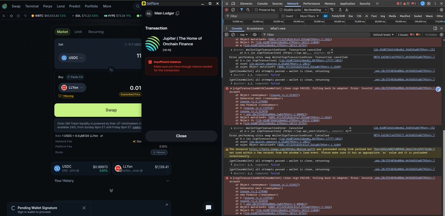Click the Jupiter logo in the site header

[x=4, y=6]
